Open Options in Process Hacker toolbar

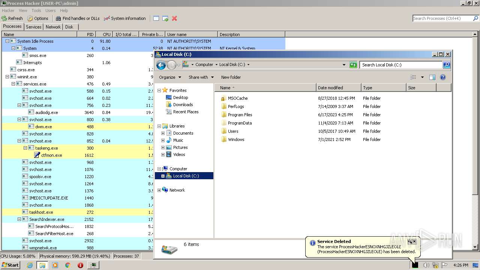pyautogui.click(x=37, y=18)
